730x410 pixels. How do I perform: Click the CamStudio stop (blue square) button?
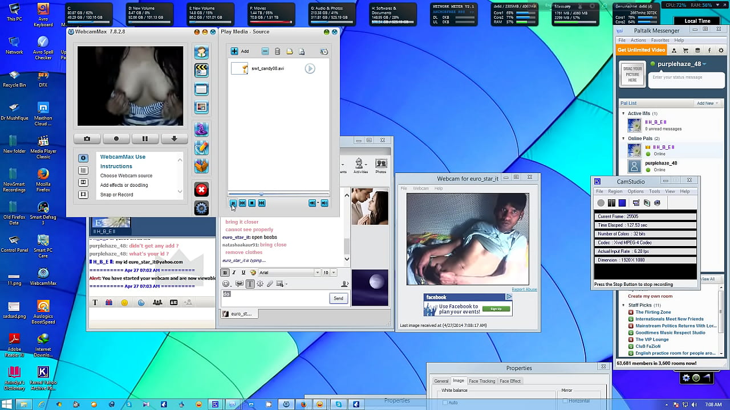coord(622,203)
